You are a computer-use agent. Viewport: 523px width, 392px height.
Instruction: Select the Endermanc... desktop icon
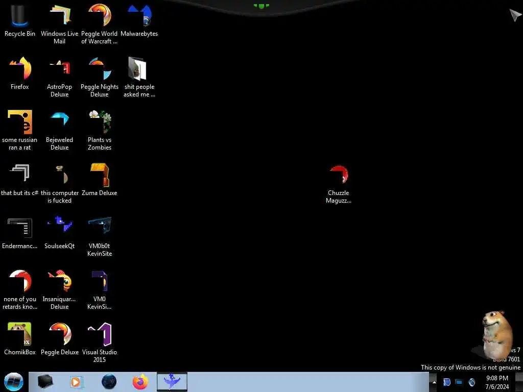20,233
